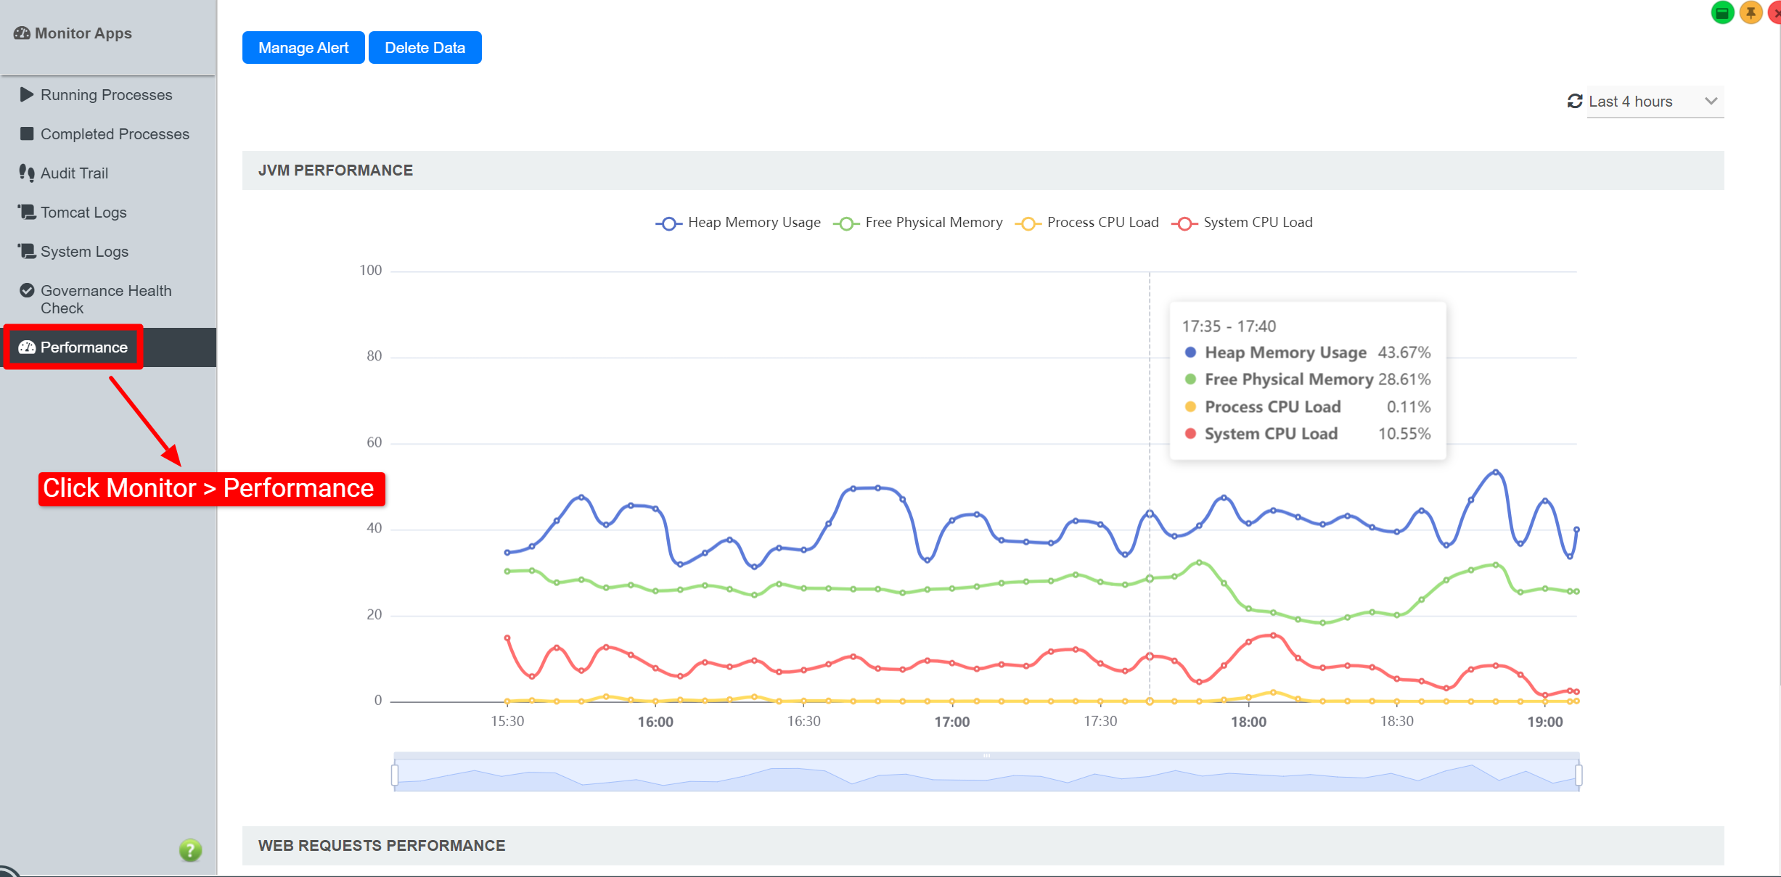Click the orange pin icon at top right
This screenshot has width=1781, height=877.
pyautogui.click(x=1751, y=12)
